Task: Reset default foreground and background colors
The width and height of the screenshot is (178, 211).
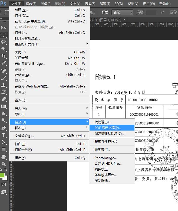Action: coord(1,170)
